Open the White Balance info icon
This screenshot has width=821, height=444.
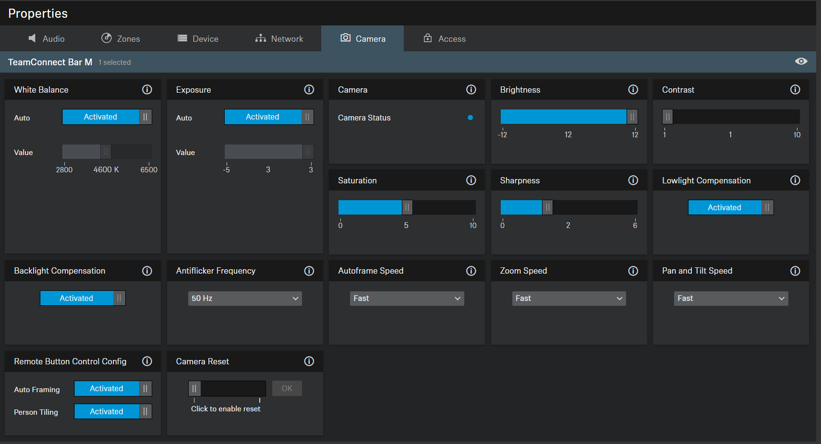pyautogui.click(x=147, y=90)
